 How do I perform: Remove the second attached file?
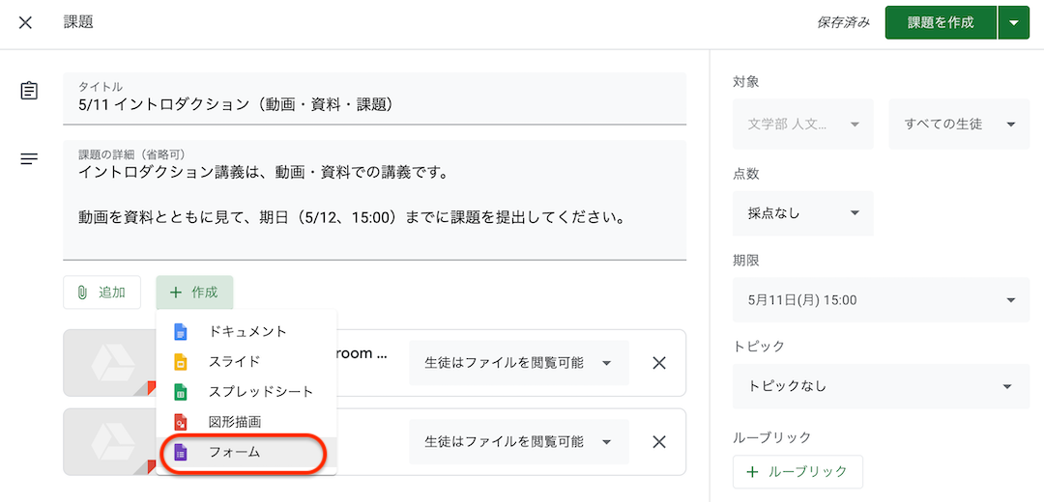point(658,441)
